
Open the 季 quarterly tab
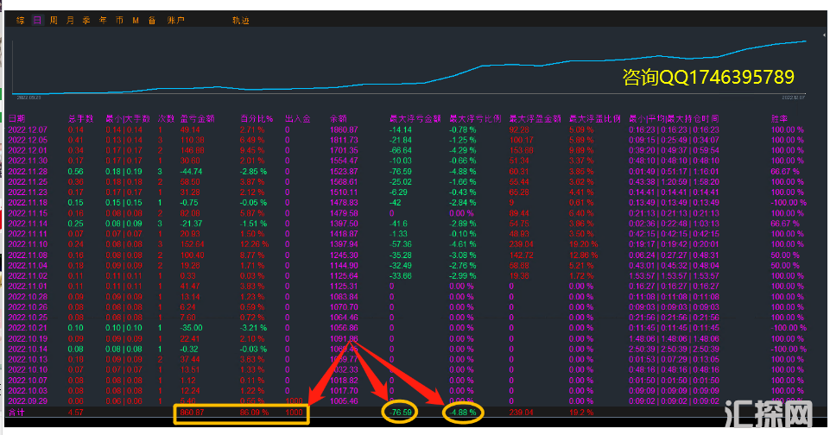coord(86,20)
